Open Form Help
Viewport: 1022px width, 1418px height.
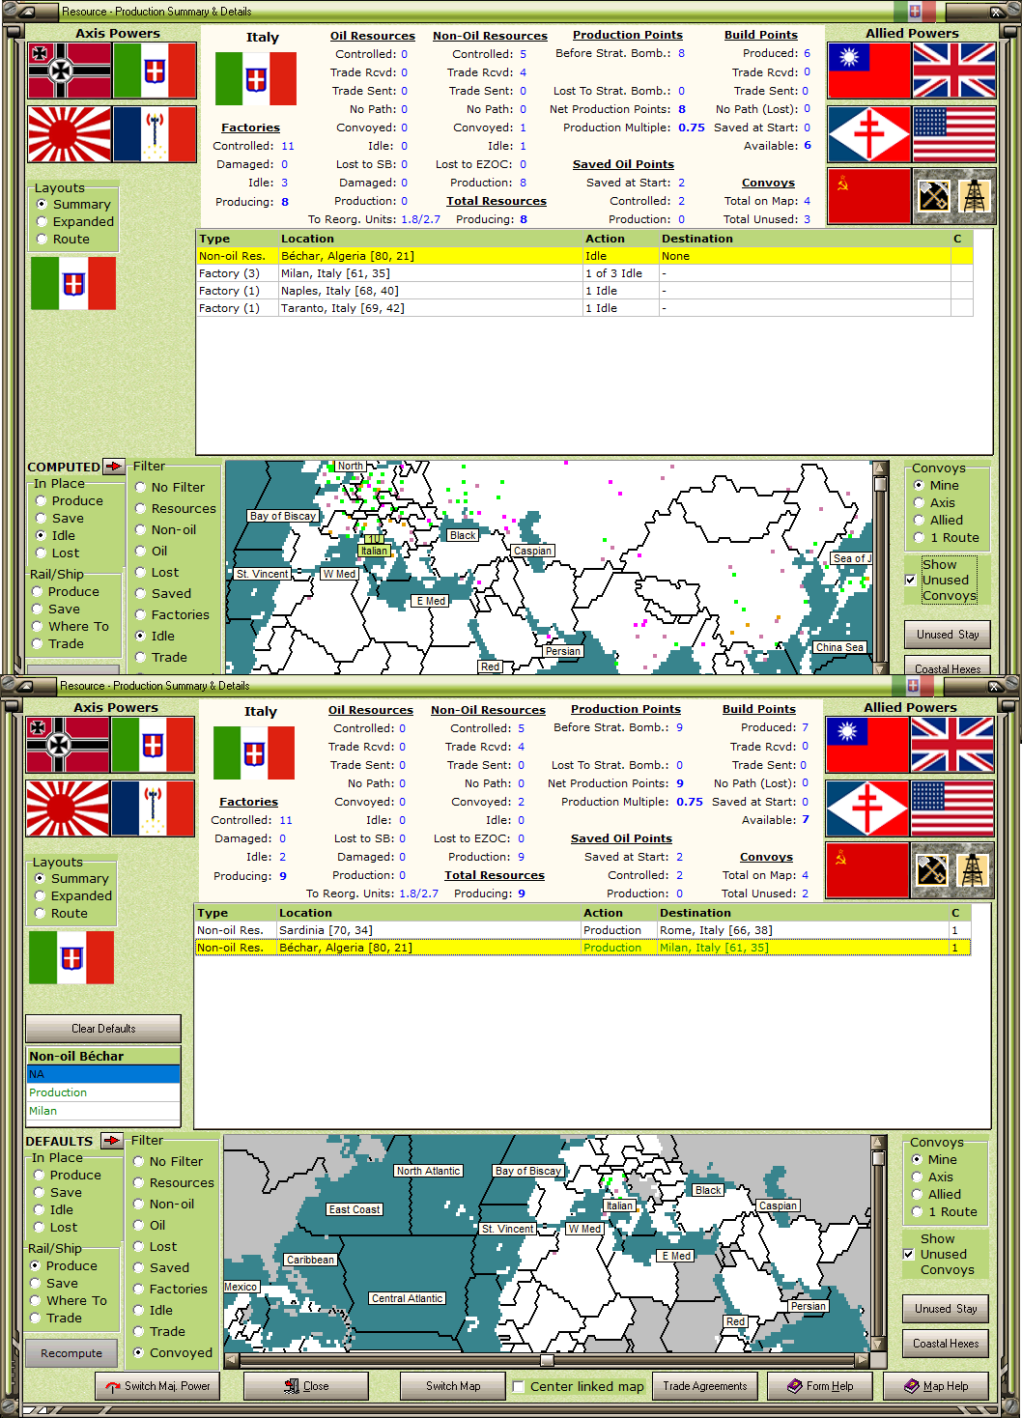click(x=820, y=1386)
